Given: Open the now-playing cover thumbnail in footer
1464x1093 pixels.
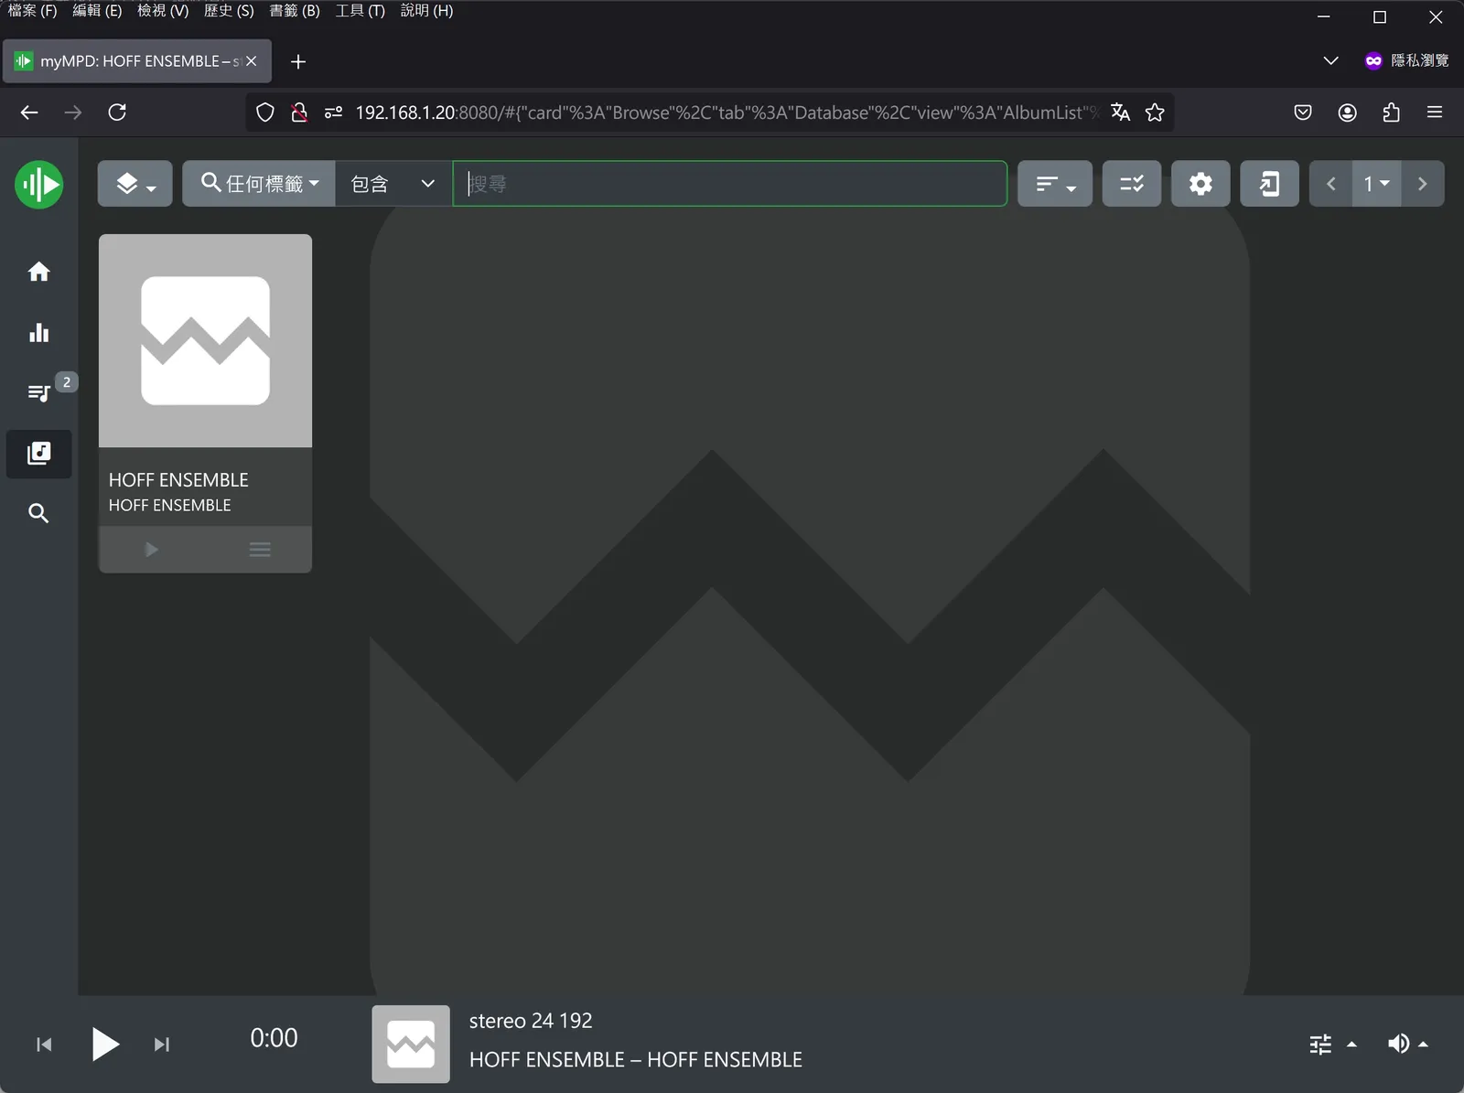Looking at the screenshot, I should click(x=411, y=1045).
